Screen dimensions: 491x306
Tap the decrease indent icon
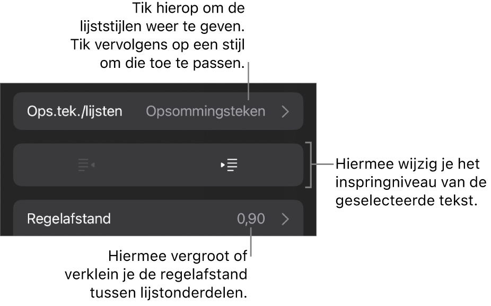coord(85,165)
